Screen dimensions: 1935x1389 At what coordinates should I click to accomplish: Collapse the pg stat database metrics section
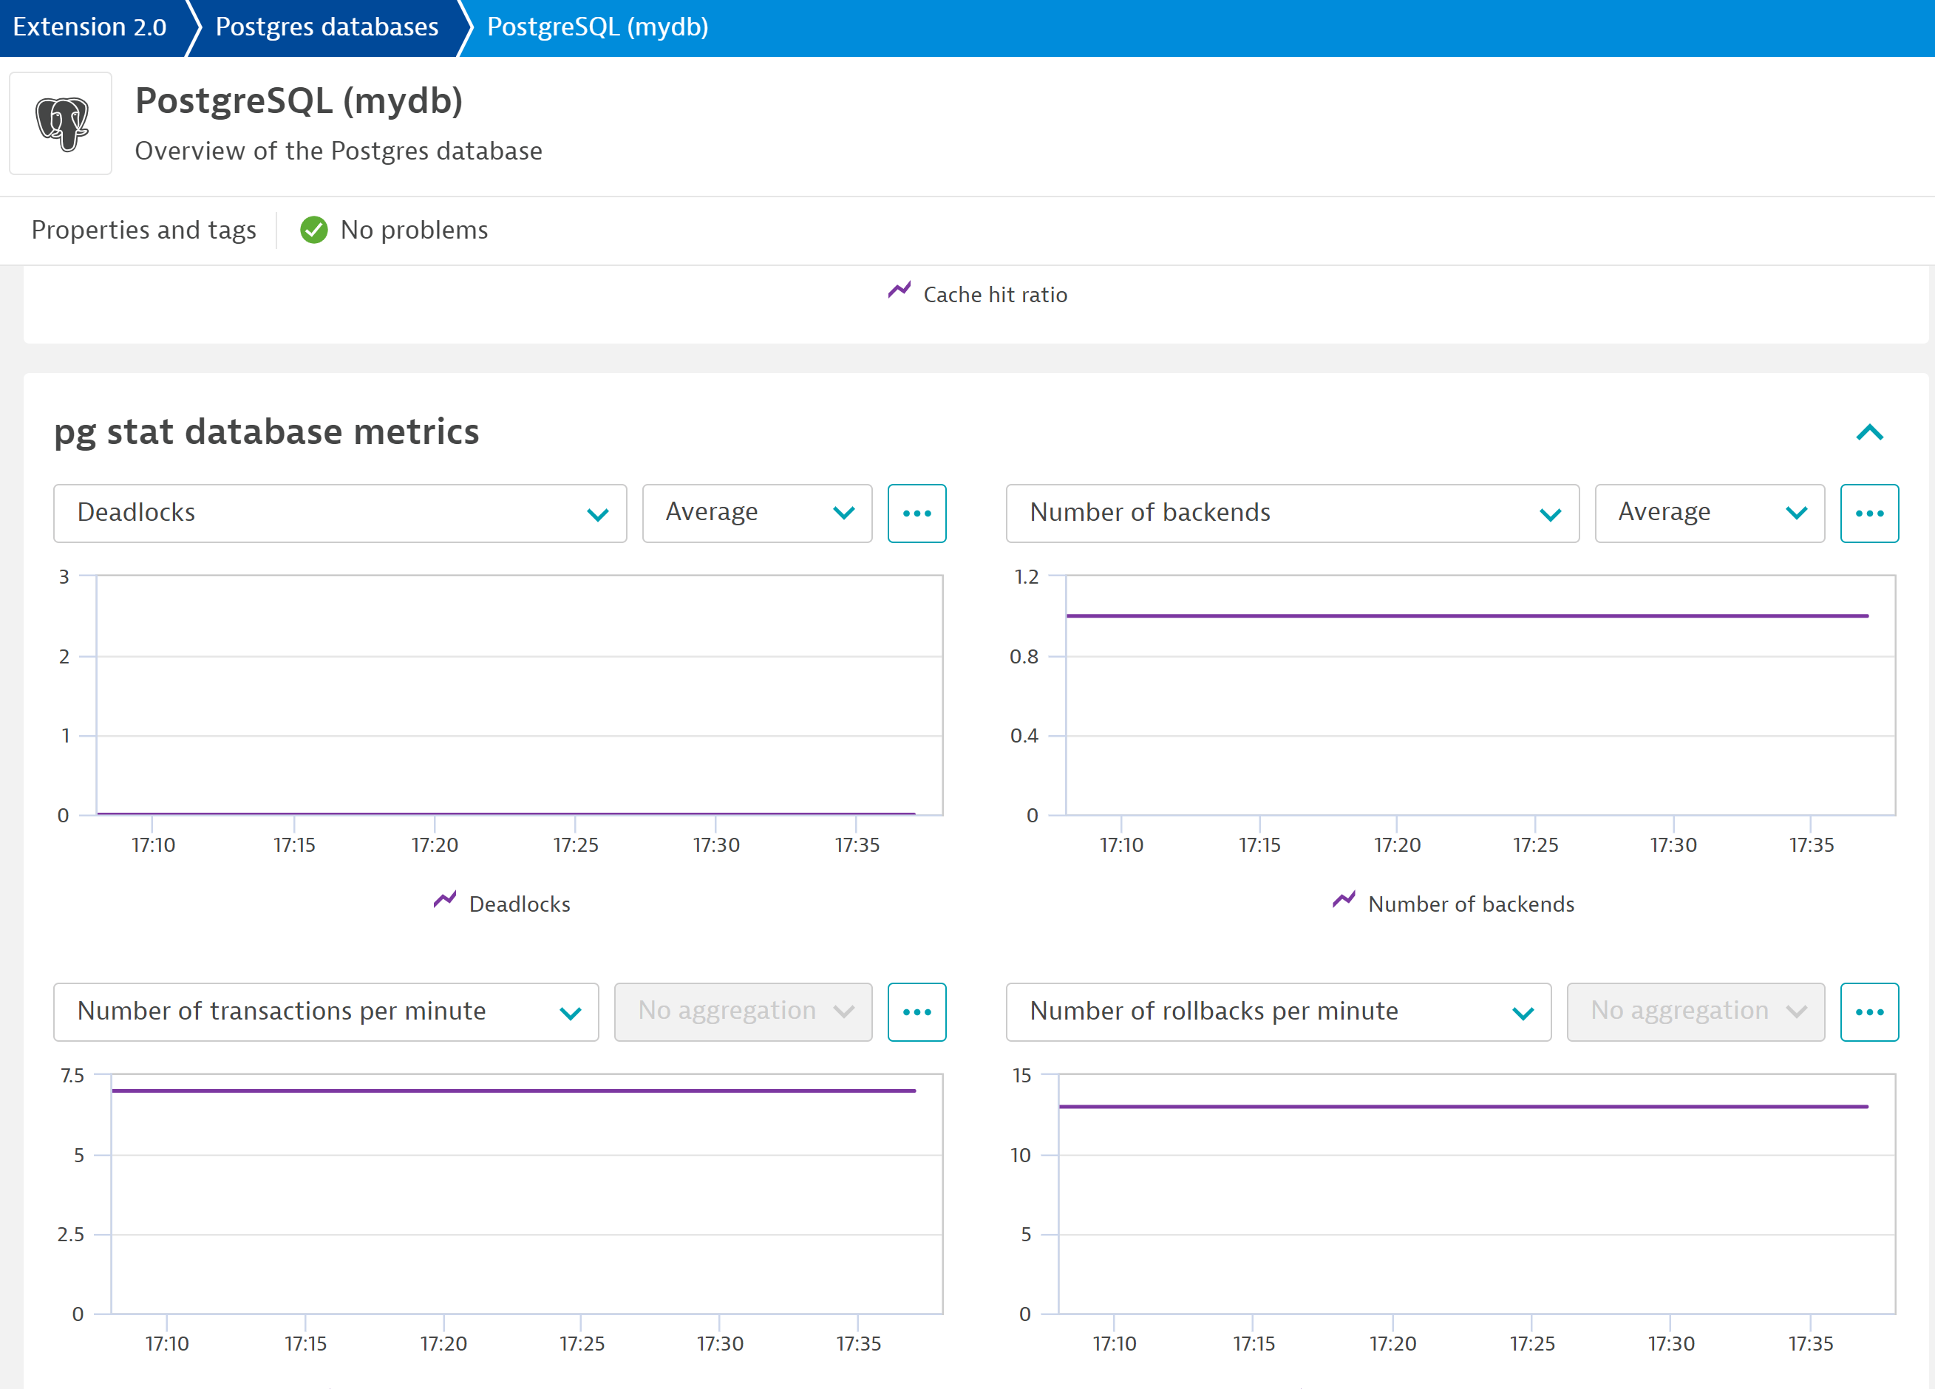click(x=1869, y=433)
